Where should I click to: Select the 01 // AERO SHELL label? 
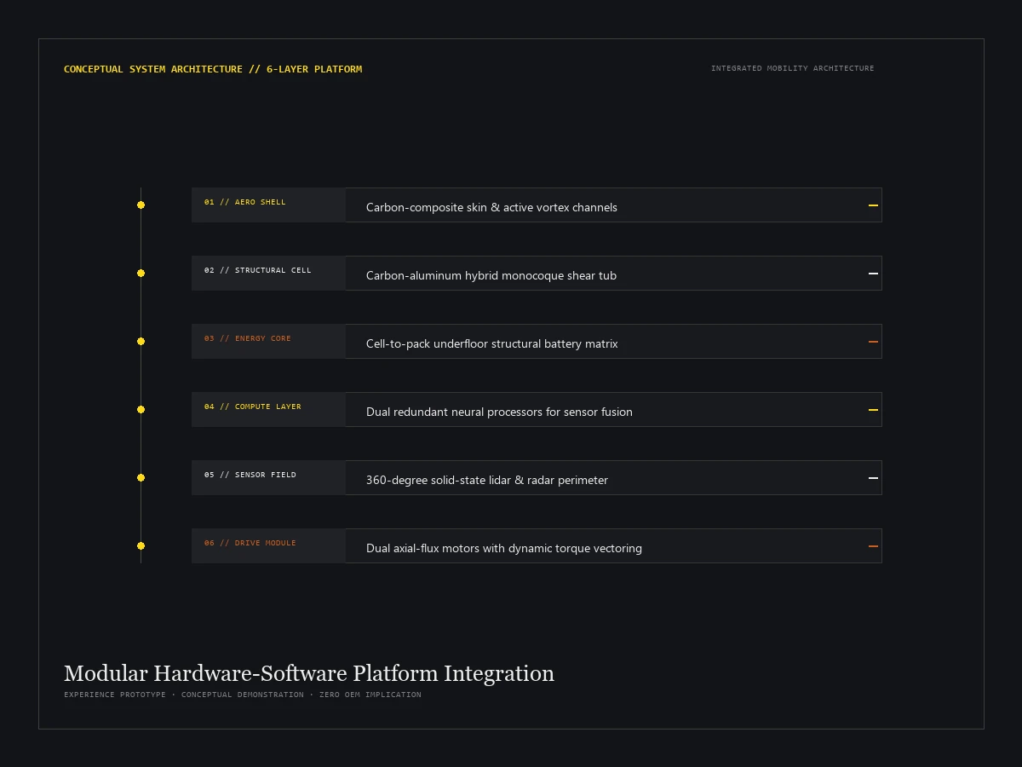coord(245,202)
